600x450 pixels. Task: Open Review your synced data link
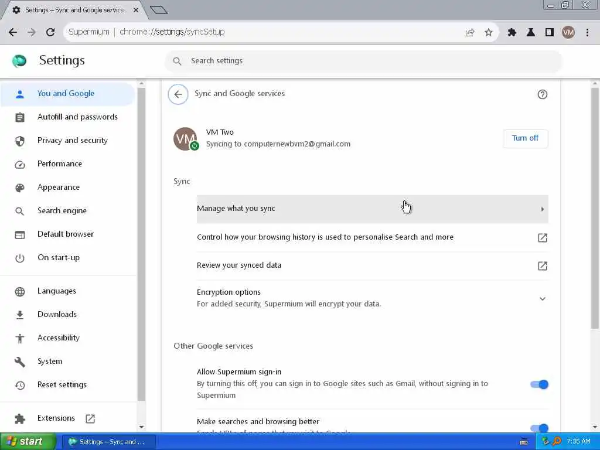tap(372, 265)
